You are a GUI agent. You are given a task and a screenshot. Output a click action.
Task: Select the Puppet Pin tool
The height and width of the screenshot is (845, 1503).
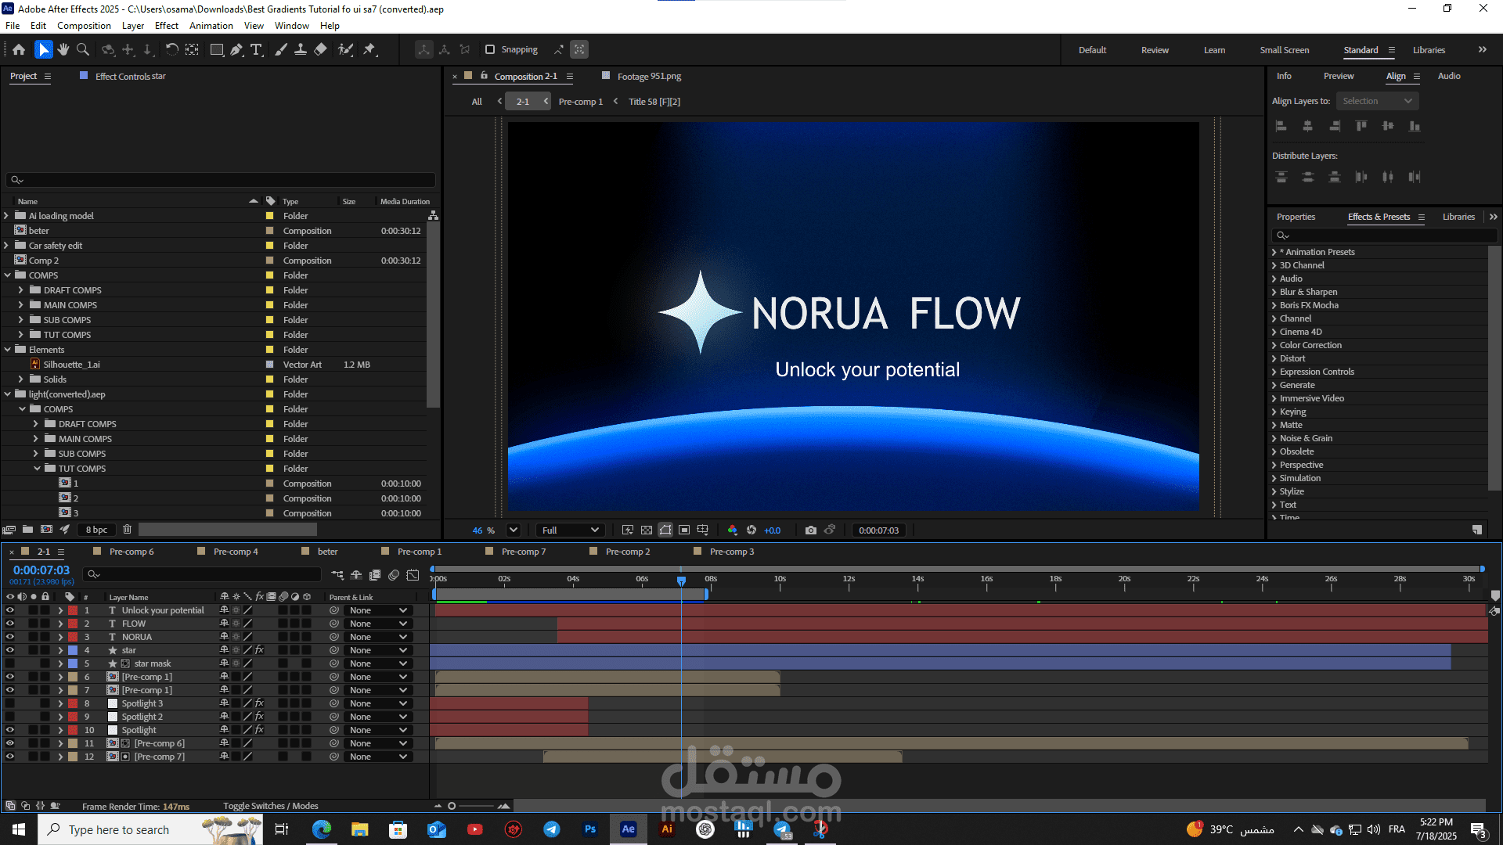pos(369,49)
